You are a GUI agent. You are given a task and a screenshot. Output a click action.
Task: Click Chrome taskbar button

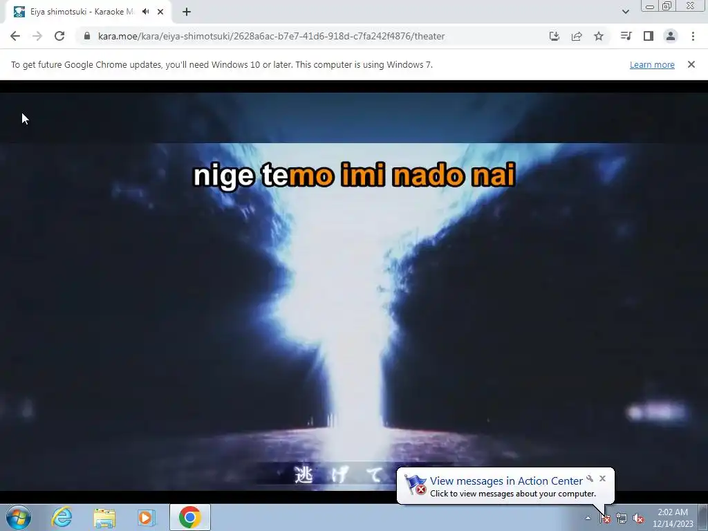[190, 517]
